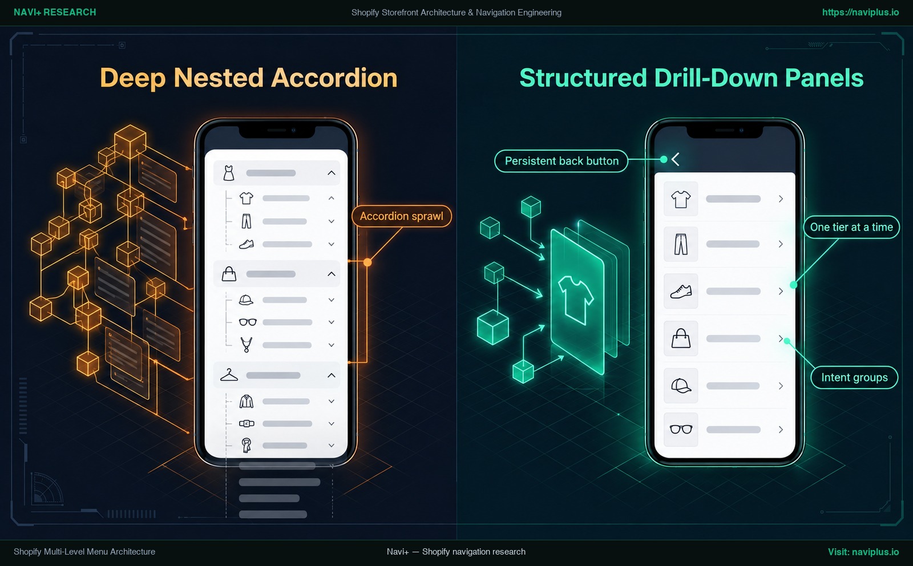This screenshot has width=913, height=566.
Task: Drill into the pants row's right chevron
Action: tap(781, 244)
